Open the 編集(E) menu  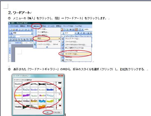(23, 26)
